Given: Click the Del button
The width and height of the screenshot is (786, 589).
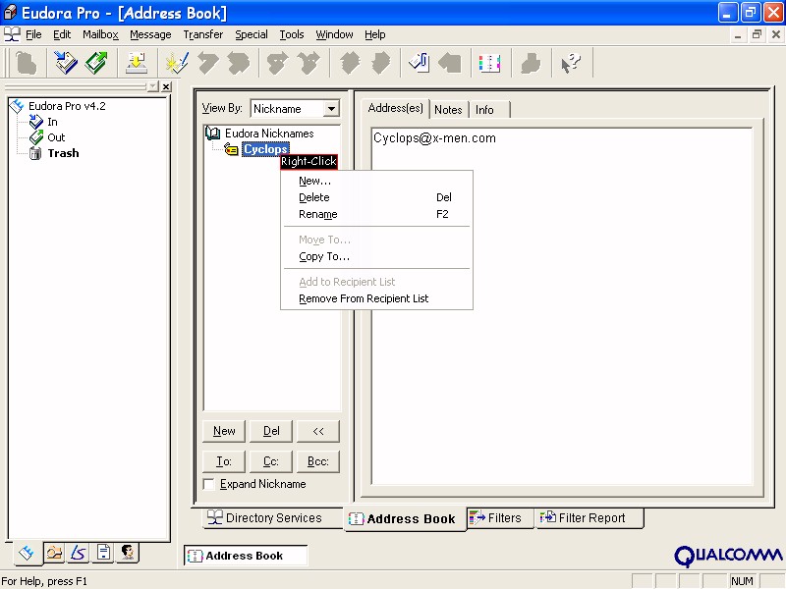Looking at the screenshot, I should pyautogui.click(x=271, y=431).
